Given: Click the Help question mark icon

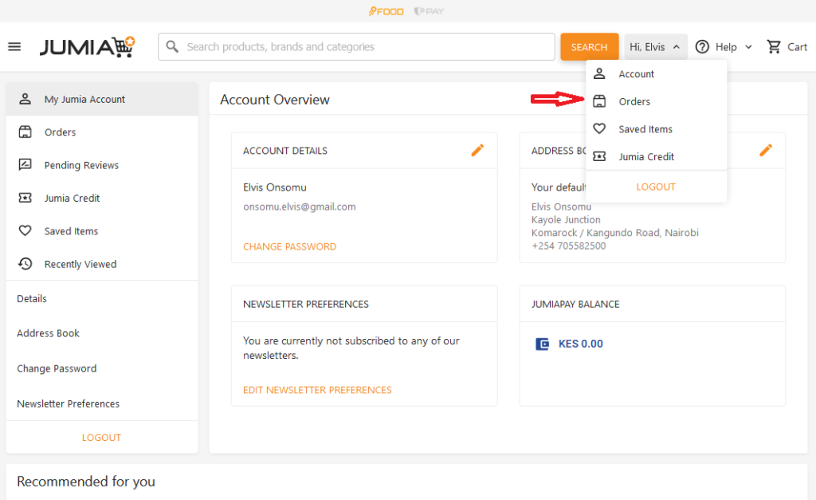Looking at the screenshot, I should [x=703, y=47].
